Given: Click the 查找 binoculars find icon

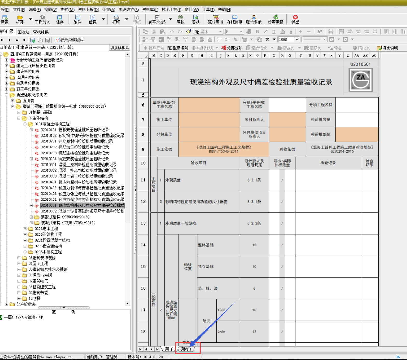Looking at the screenshot, I should (x=180, y=19).
